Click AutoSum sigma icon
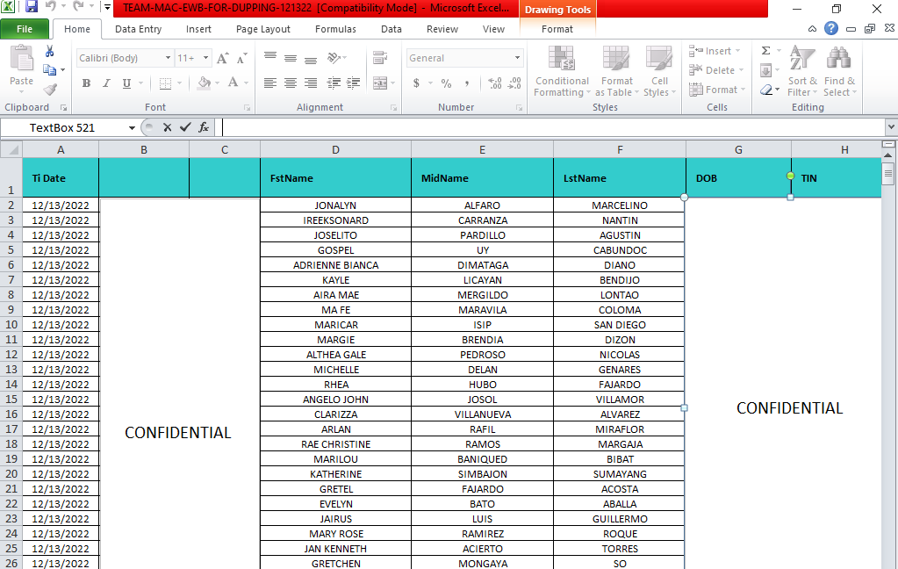Image resolution: width=898 pixels, height=569 pixels. click(x=765, y=51)
